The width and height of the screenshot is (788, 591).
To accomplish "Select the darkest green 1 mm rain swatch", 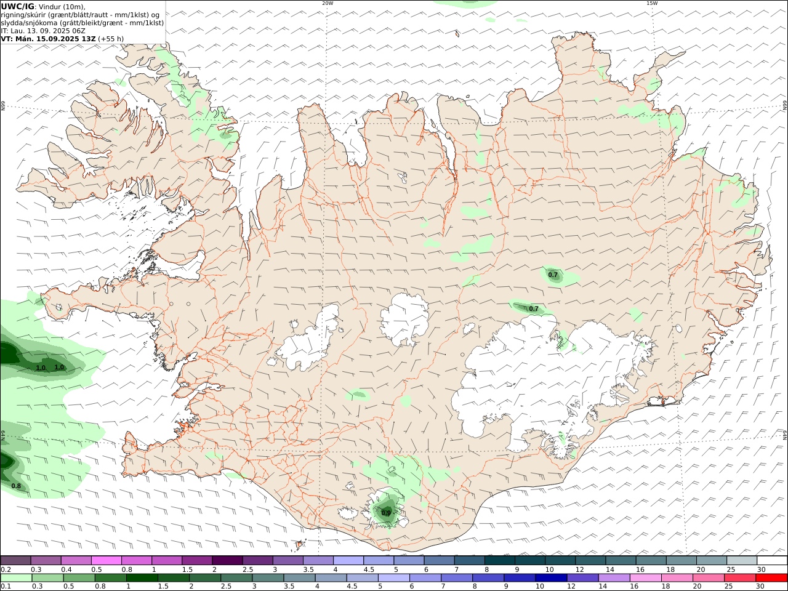I will (142, 577).
